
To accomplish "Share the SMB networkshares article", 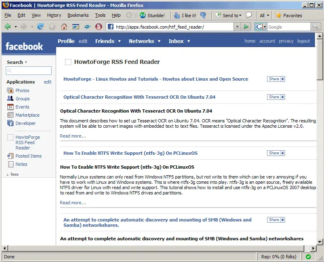I will click(x=276, y=220).
